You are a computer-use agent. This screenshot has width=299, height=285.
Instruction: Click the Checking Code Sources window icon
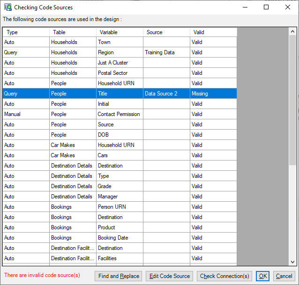point(8,7)
